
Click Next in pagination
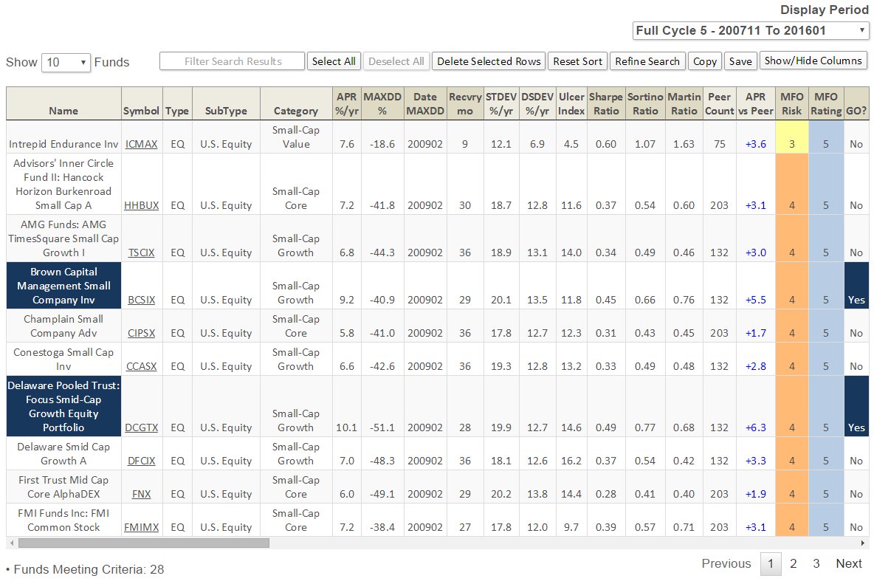click(848, 563)
